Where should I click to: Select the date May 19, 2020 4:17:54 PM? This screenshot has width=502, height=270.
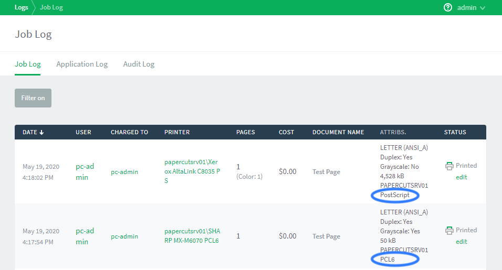tap(40, 236)
